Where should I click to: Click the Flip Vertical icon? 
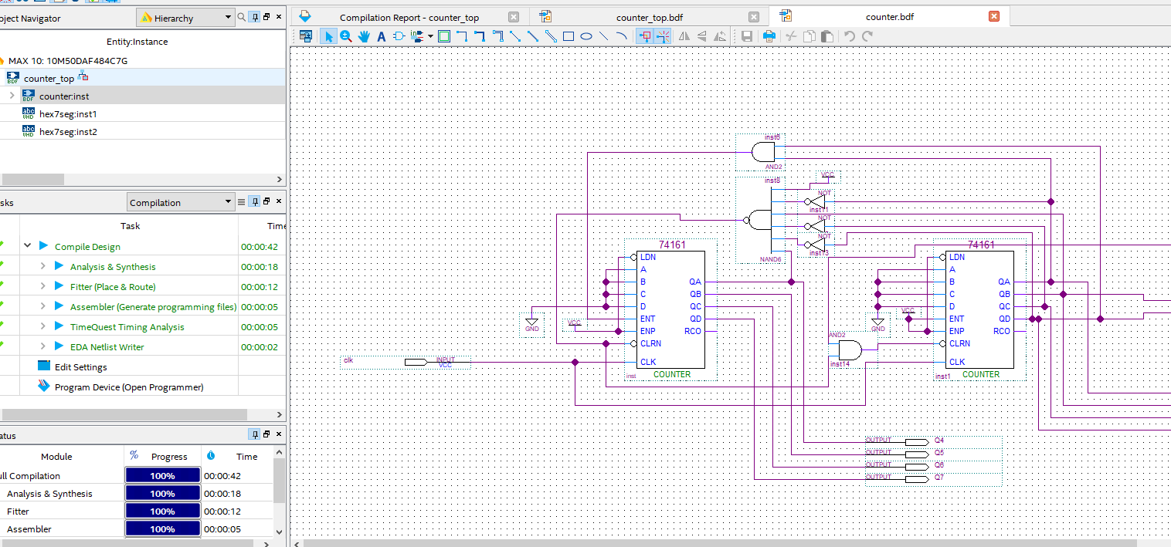(x=702, y=36)
